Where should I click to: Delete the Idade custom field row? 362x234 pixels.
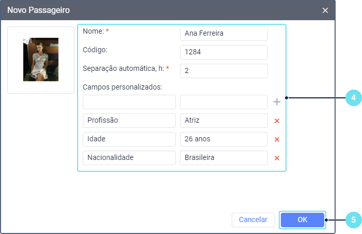click(x=277, y=139)
